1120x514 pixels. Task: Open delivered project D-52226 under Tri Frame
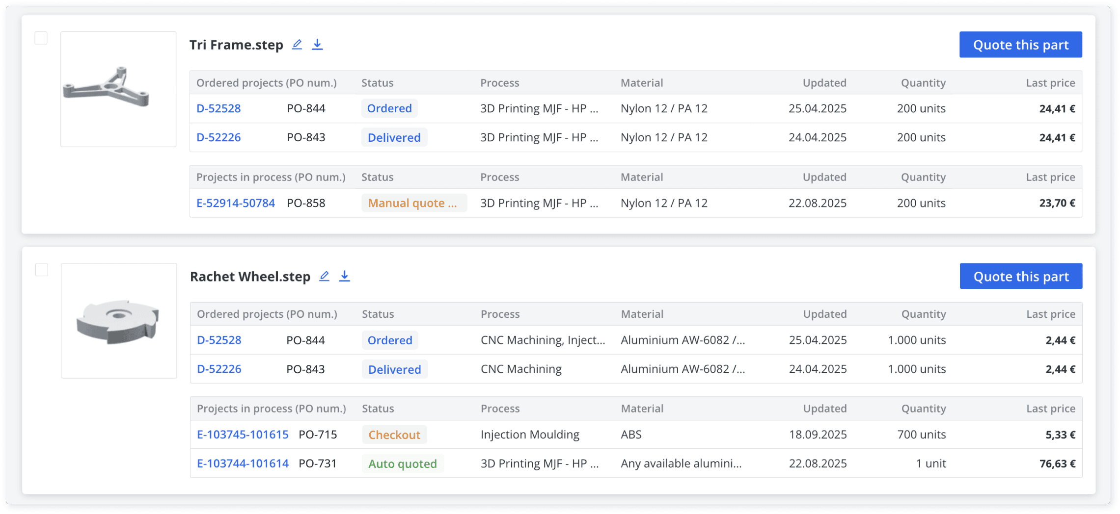coord(219,137)
